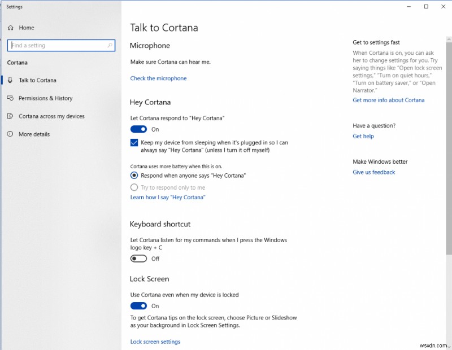
Task: Click the Lock Screen section heading
Action: coord(149,279)
